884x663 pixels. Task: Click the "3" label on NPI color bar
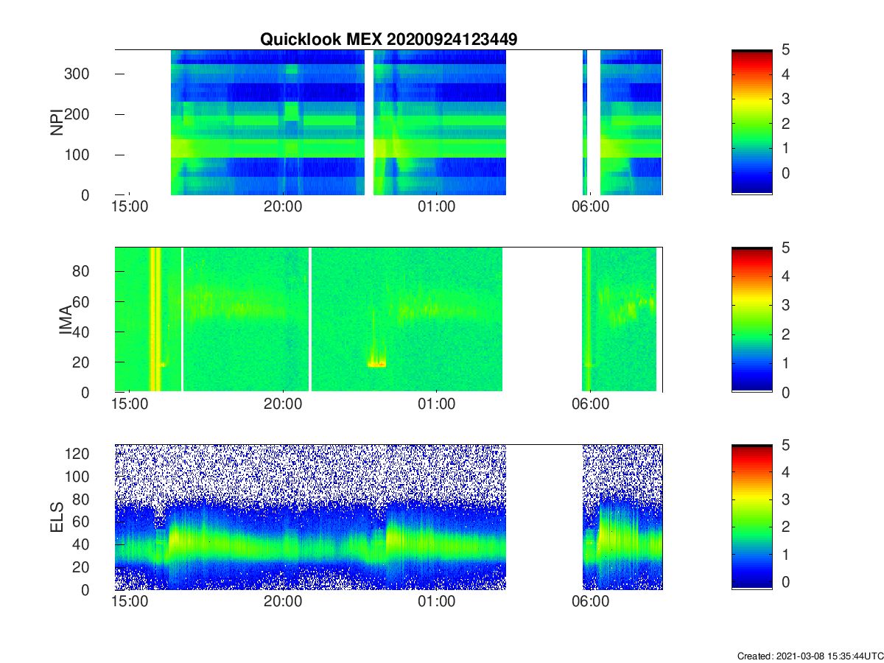click(785, 99)
